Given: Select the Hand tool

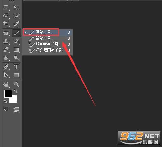Looking at the screenshot, I should tap(6, 84).
